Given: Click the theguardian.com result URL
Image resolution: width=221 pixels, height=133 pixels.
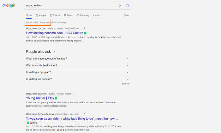Looking at the screenshot, I should [x=53, y=114].
